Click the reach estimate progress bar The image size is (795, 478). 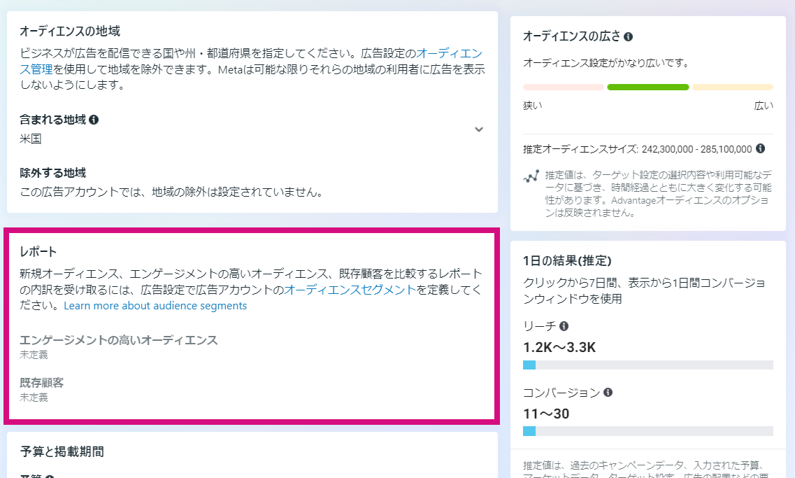tap(648, 365)
